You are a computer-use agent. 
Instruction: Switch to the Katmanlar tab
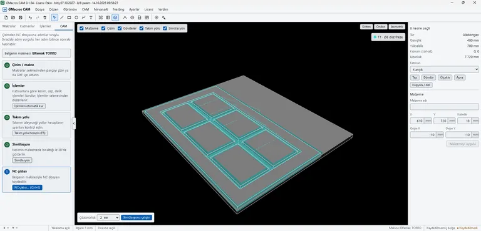coord(28,26)
